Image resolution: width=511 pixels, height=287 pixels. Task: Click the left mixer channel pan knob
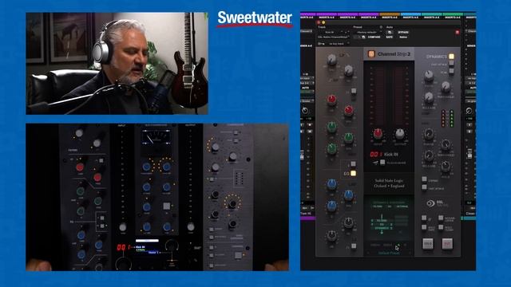pyautogui.click(x=305, y=111)
